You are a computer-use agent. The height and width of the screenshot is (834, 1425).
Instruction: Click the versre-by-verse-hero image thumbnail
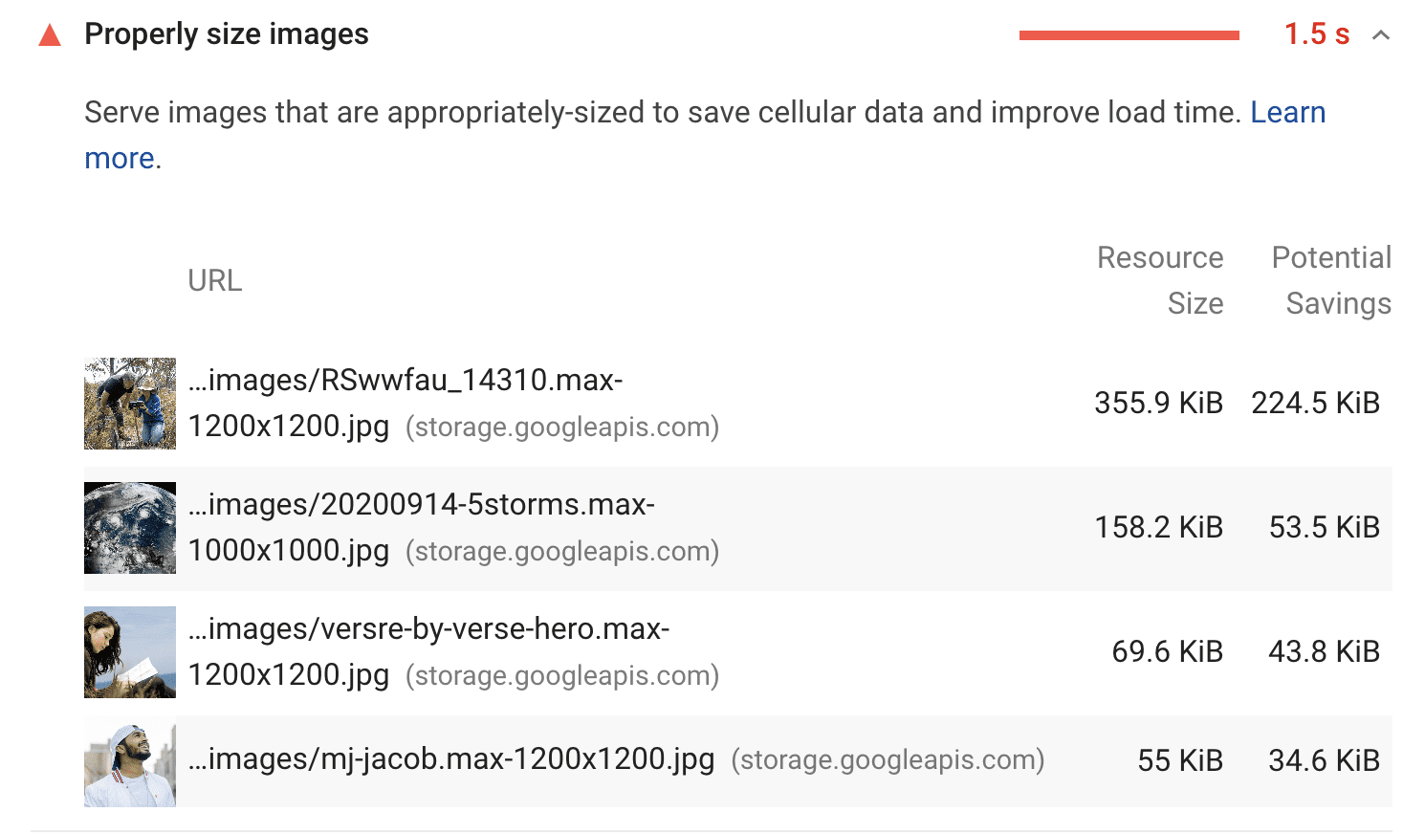point(129,651)
